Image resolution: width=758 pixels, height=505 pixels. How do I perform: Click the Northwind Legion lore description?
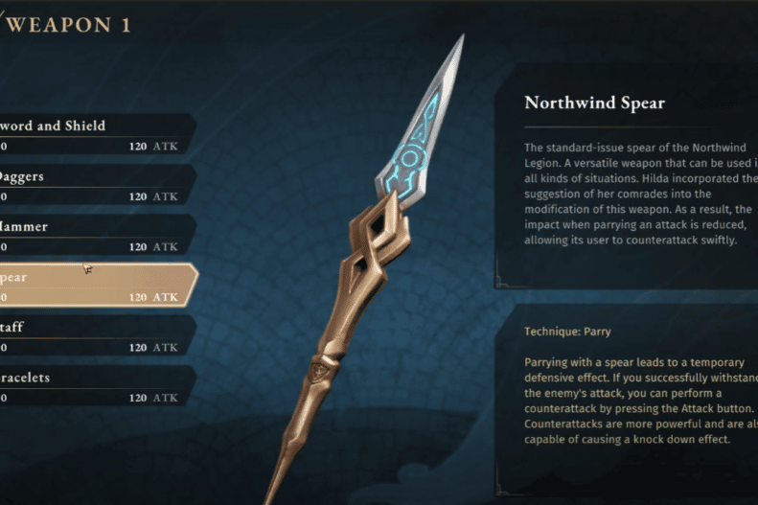click(x=641, y=194)
